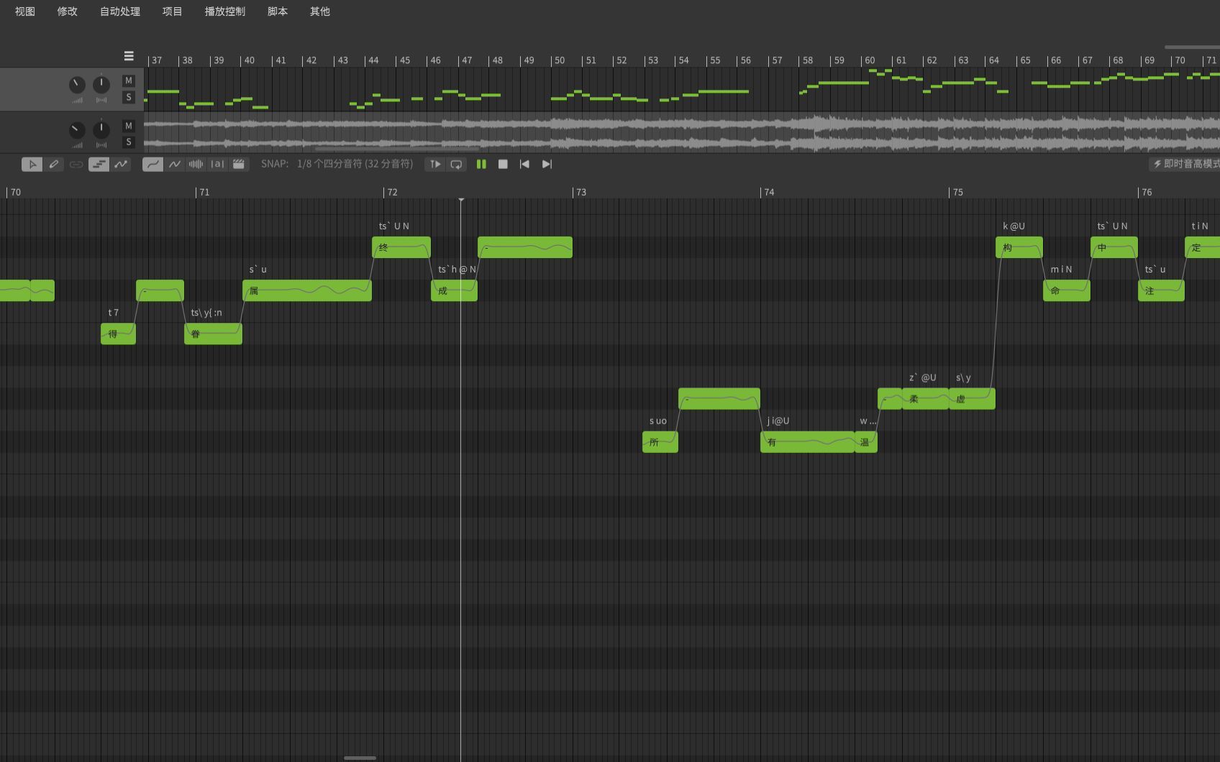Screen dimensions: 1220x762
Task: Select the note 得
Action: click(x=118, y=334)
